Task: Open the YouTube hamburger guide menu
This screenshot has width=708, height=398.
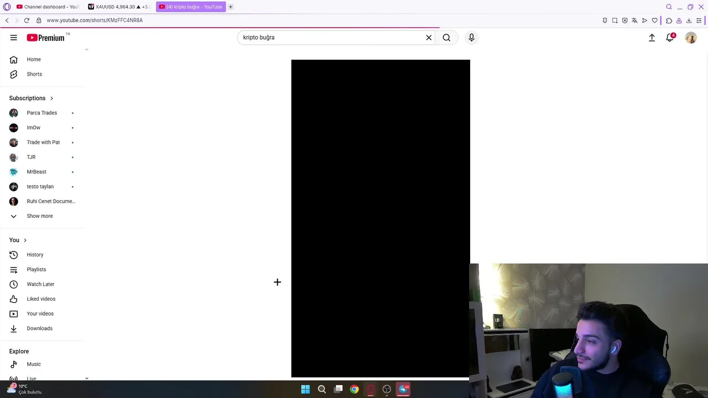Action: [x=13, y=38]
